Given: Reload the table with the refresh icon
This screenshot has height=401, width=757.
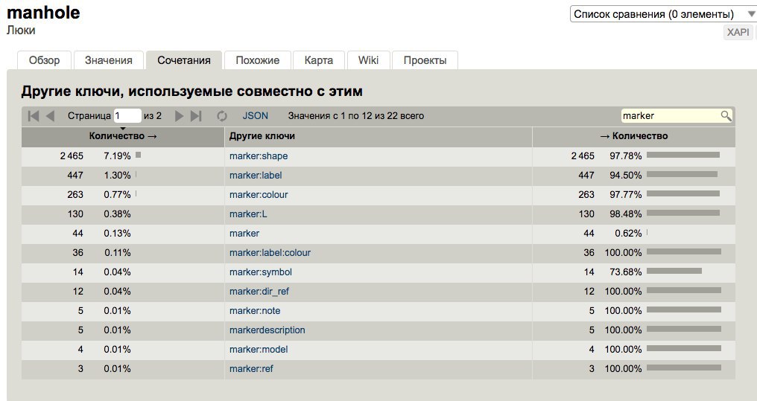Looking at the screenshot, I should click(221, 116).
